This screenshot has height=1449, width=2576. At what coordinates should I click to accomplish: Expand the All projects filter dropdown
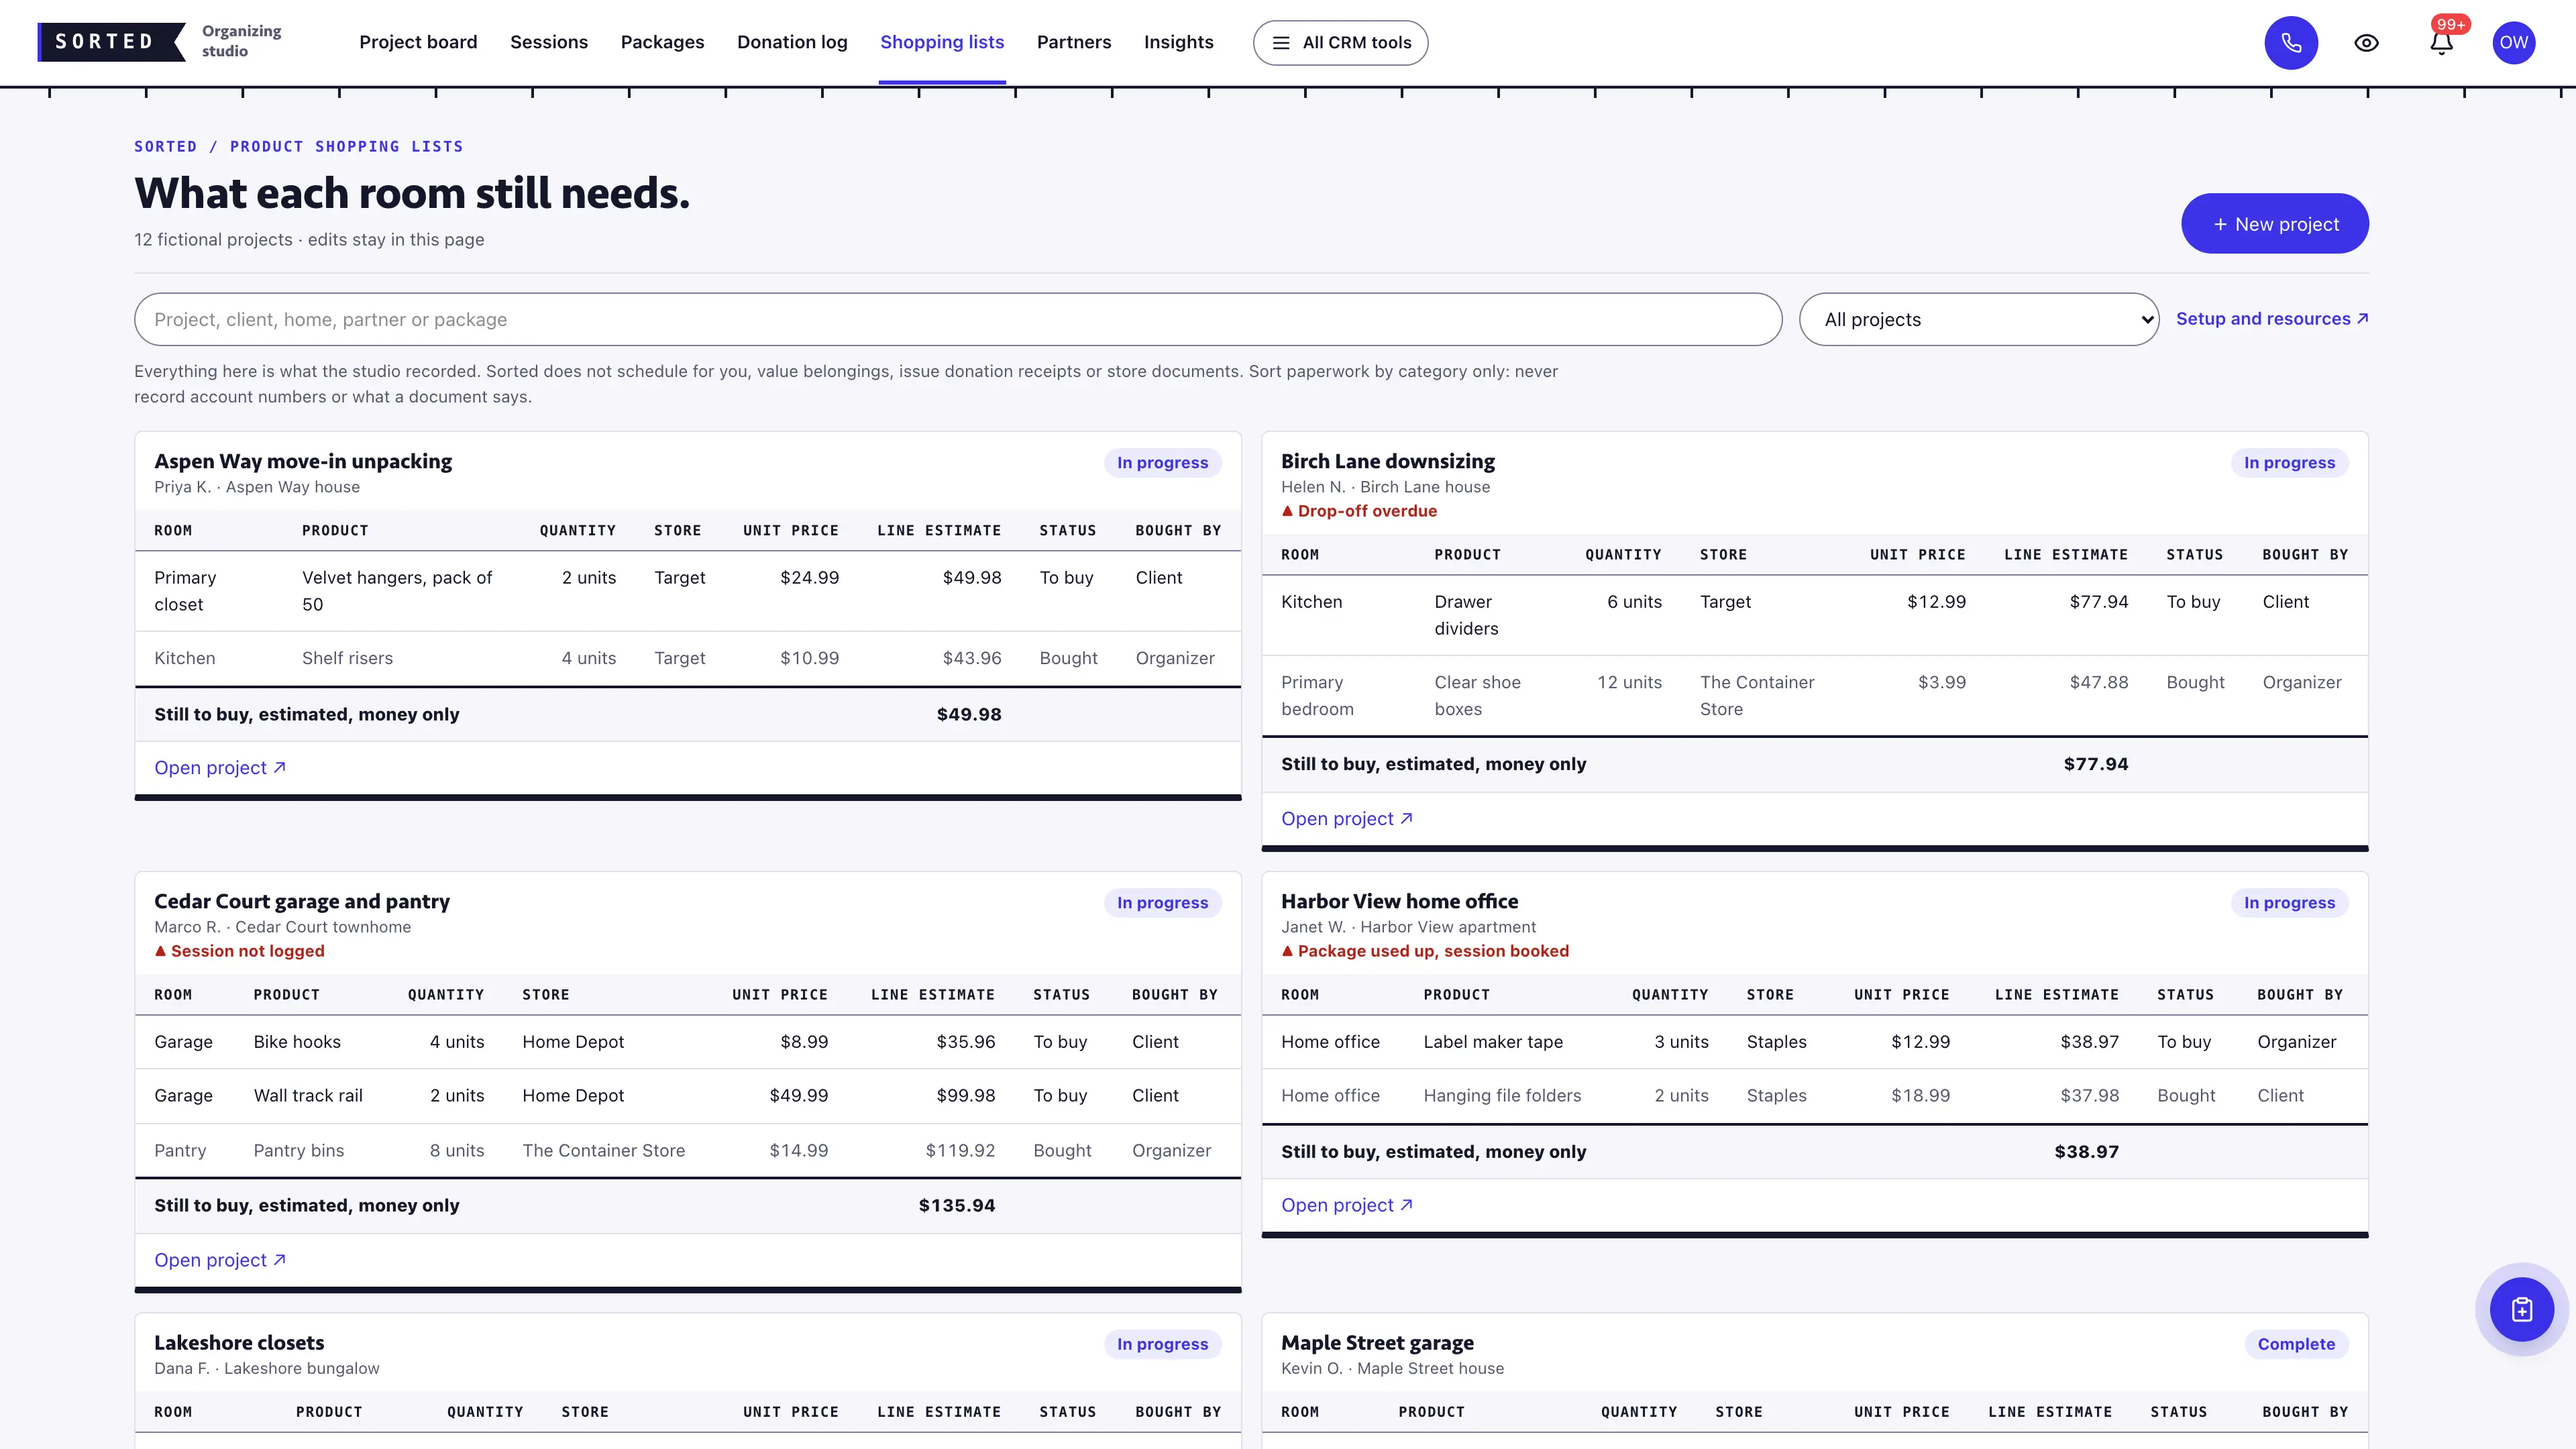pyautogui.click(x=1978, y=320)
